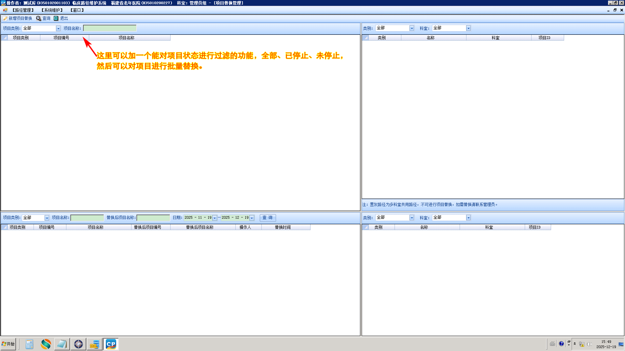Viewport: 625px width, 351px height.
Task: Click the 查询 magnifier toolbar icon
Action: 39,19
